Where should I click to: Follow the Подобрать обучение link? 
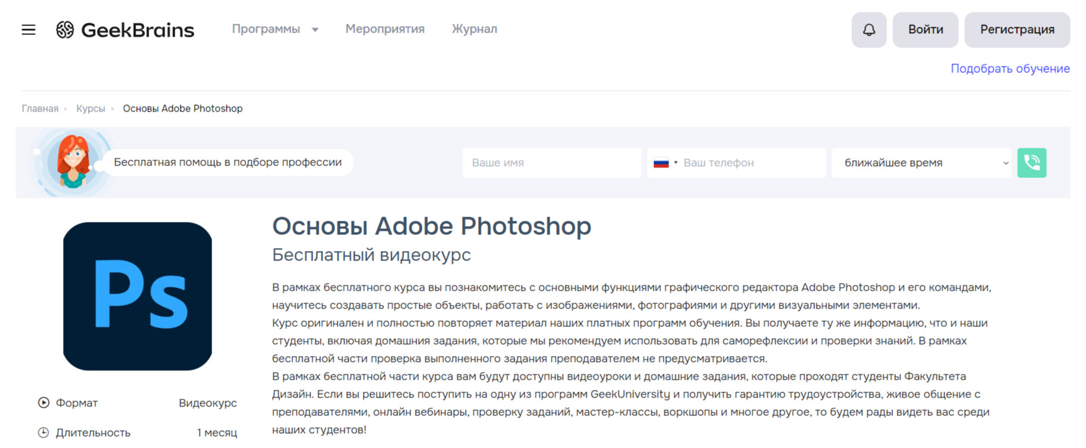pos(1010,68)
